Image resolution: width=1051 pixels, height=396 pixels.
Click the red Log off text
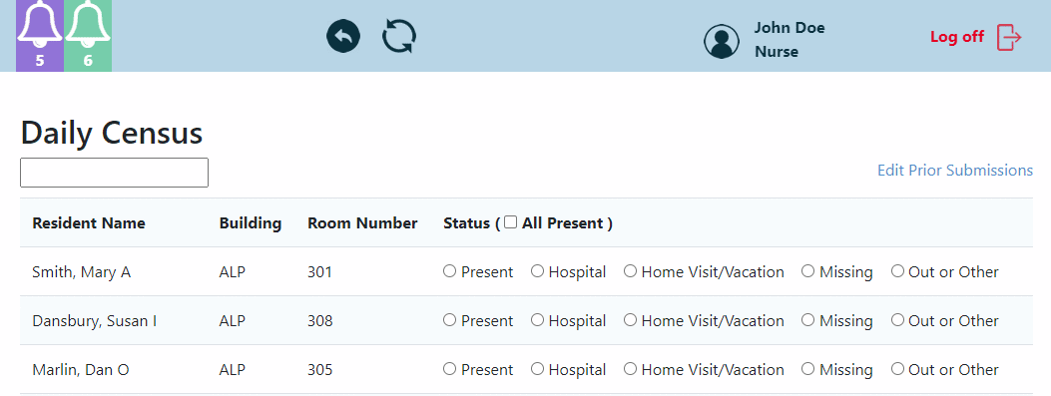957,37
